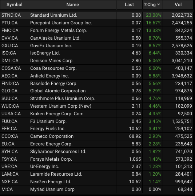
Task: Open GoviEx Uranium Inc.
Action: pyautogui.click(x=51, y=46)
